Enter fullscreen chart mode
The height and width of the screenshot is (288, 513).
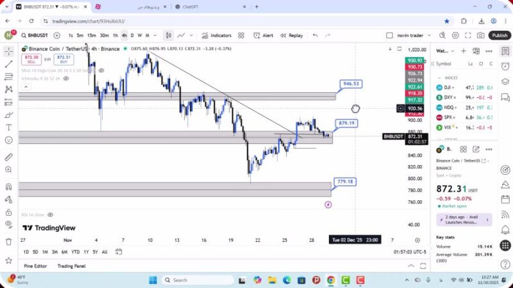click(x=468, y=35)
